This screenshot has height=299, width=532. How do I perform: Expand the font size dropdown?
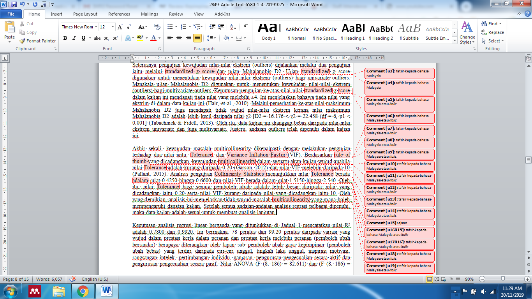point(113,27)
